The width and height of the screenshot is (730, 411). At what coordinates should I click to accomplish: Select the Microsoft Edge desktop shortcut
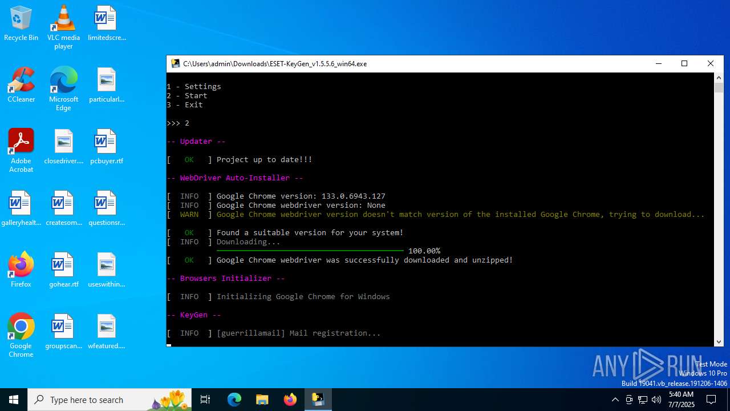(x=63, y=89)
